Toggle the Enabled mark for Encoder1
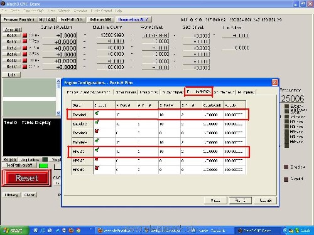The image size is (314, 235). [97, 113]
